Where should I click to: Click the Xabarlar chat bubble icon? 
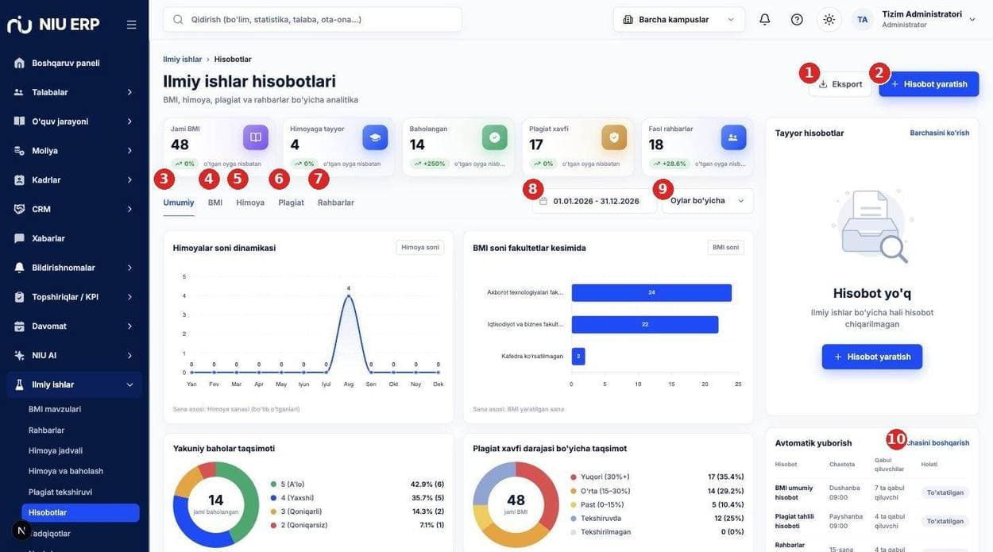[19, 238]
